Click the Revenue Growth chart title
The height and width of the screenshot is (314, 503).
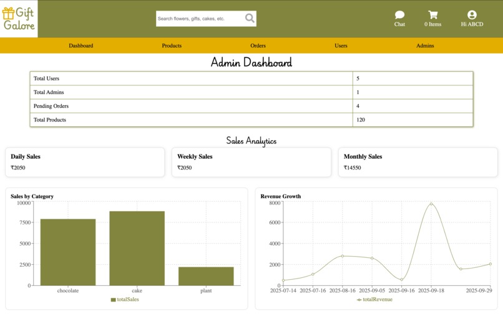pyautogui.click(x=281, y=196)
